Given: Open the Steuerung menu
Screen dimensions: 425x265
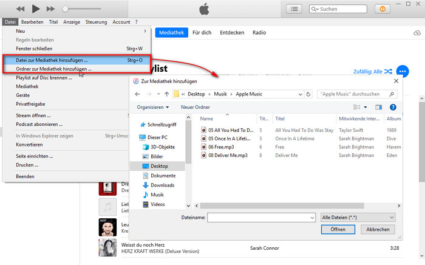Looking at the screenshot, I should [x=96, y=22].
